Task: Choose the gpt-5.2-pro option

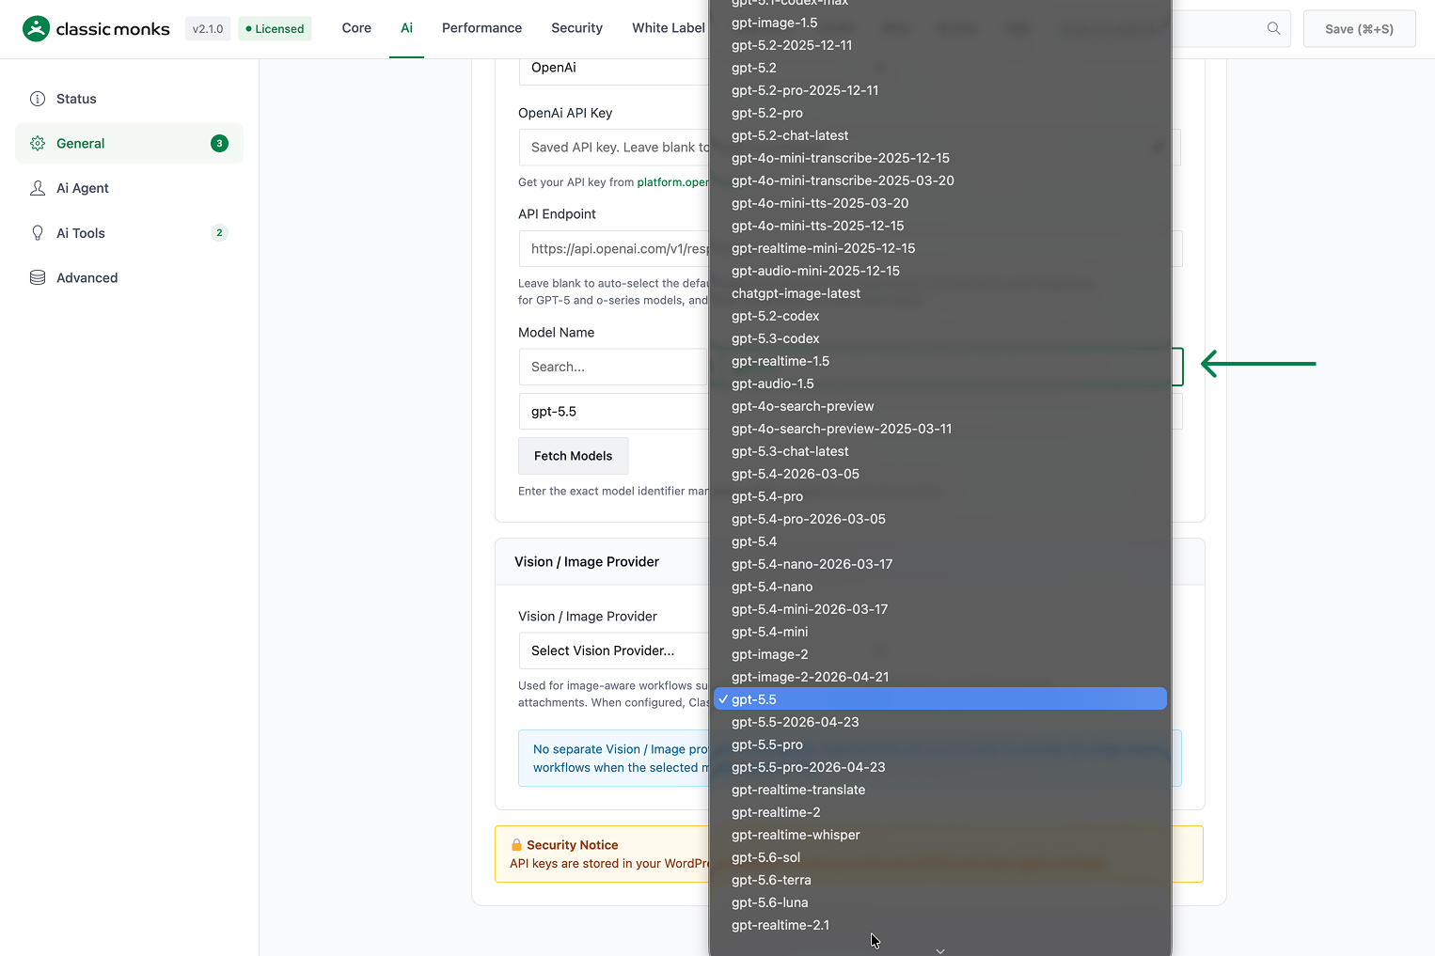Action: (940, 113)
